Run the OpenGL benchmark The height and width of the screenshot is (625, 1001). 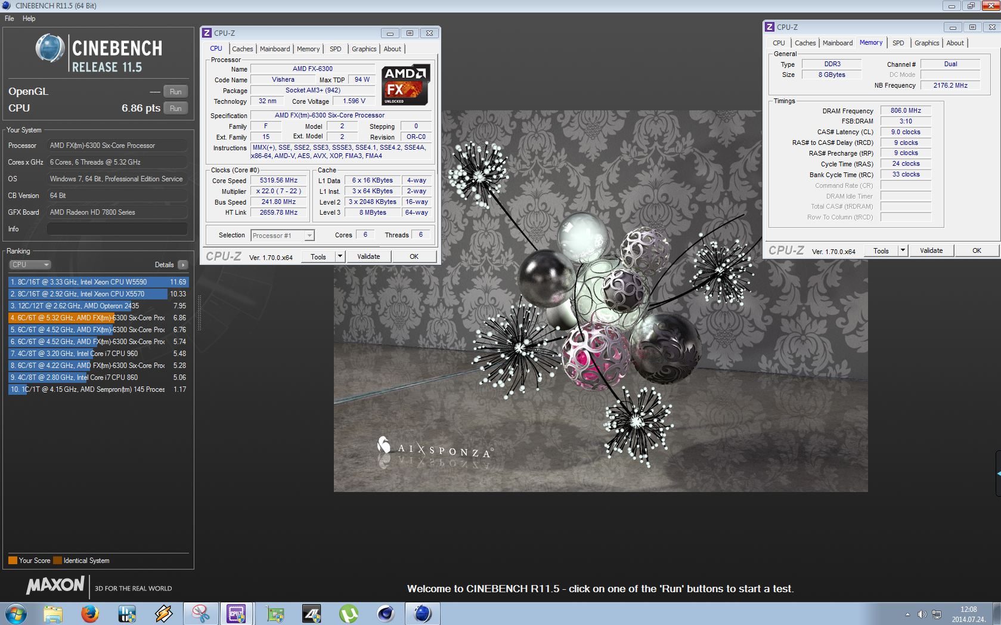click(175, 91)
